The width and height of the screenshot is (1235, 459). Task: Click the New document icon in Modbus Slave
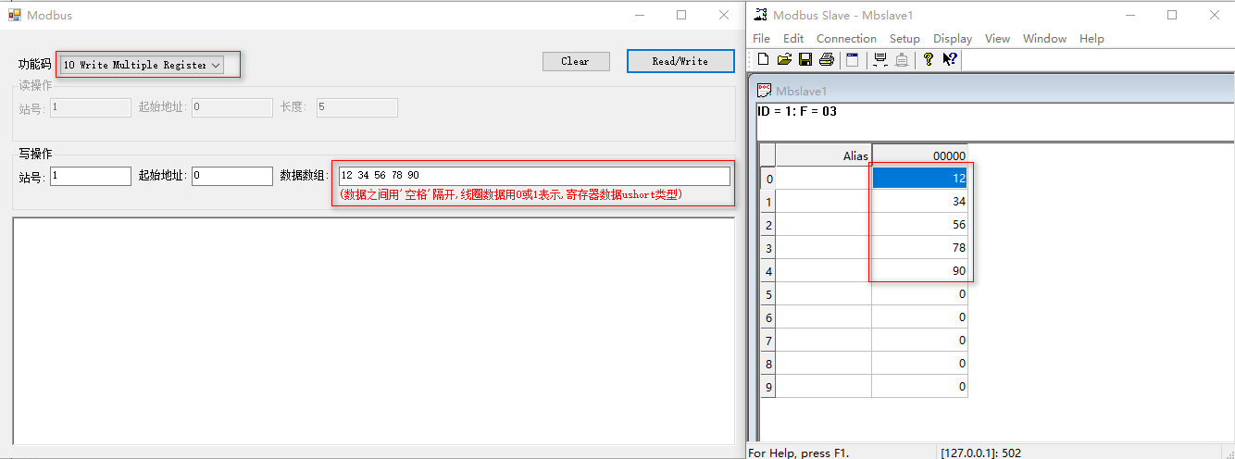coord(764,59)
